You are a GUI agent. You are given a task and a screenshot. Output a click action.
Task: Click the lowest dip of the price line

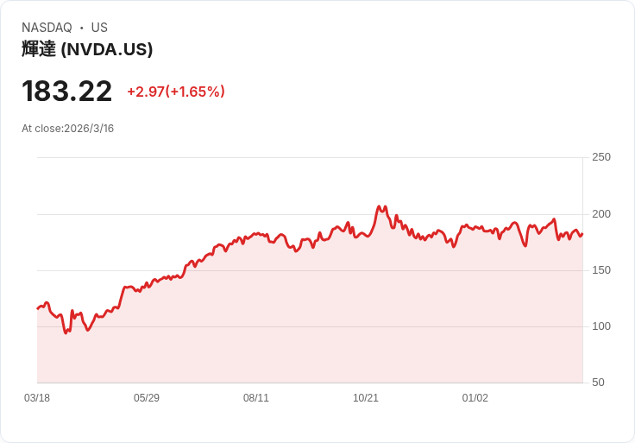tap(66, 332)
